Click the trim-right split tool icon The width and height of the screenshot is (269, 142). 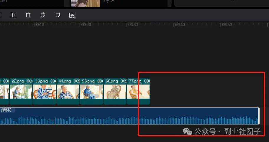(13, 15)
